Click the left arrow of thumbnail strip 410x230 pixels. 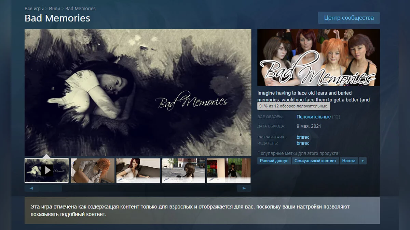coord(31,188)
